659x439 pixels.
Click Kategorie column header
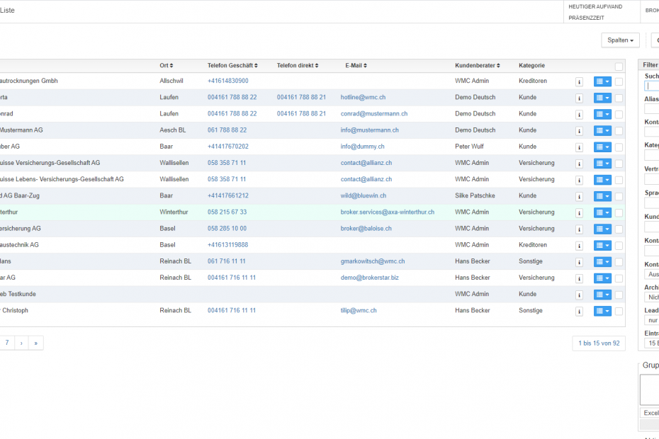point(531,66)
